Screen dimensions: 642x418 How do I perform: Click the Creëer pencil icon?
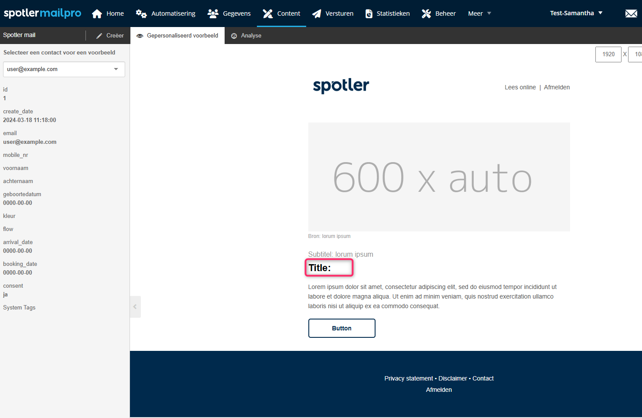(x=99, y=36)
